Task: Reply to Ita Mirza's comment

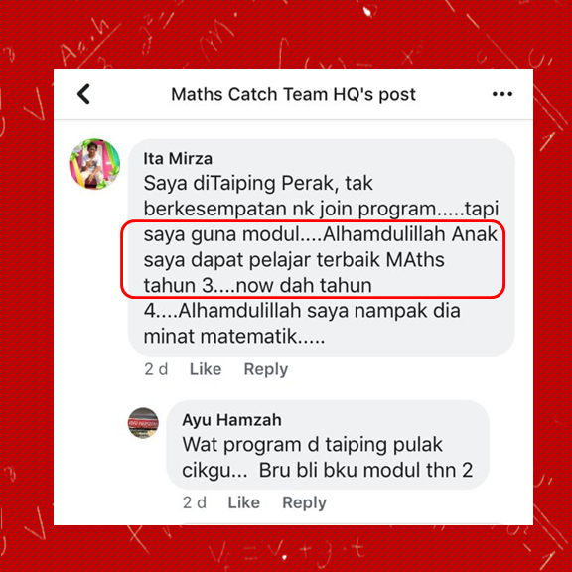Action: pos(266,369)
